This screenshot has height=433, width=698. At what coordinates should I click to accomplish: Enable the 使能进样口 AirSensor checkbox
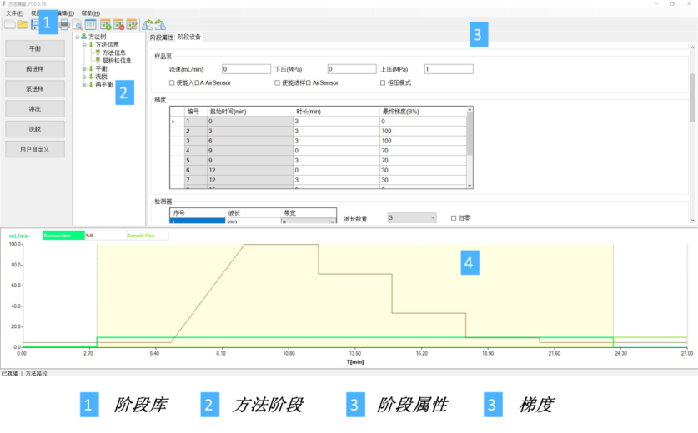(278, 83)
